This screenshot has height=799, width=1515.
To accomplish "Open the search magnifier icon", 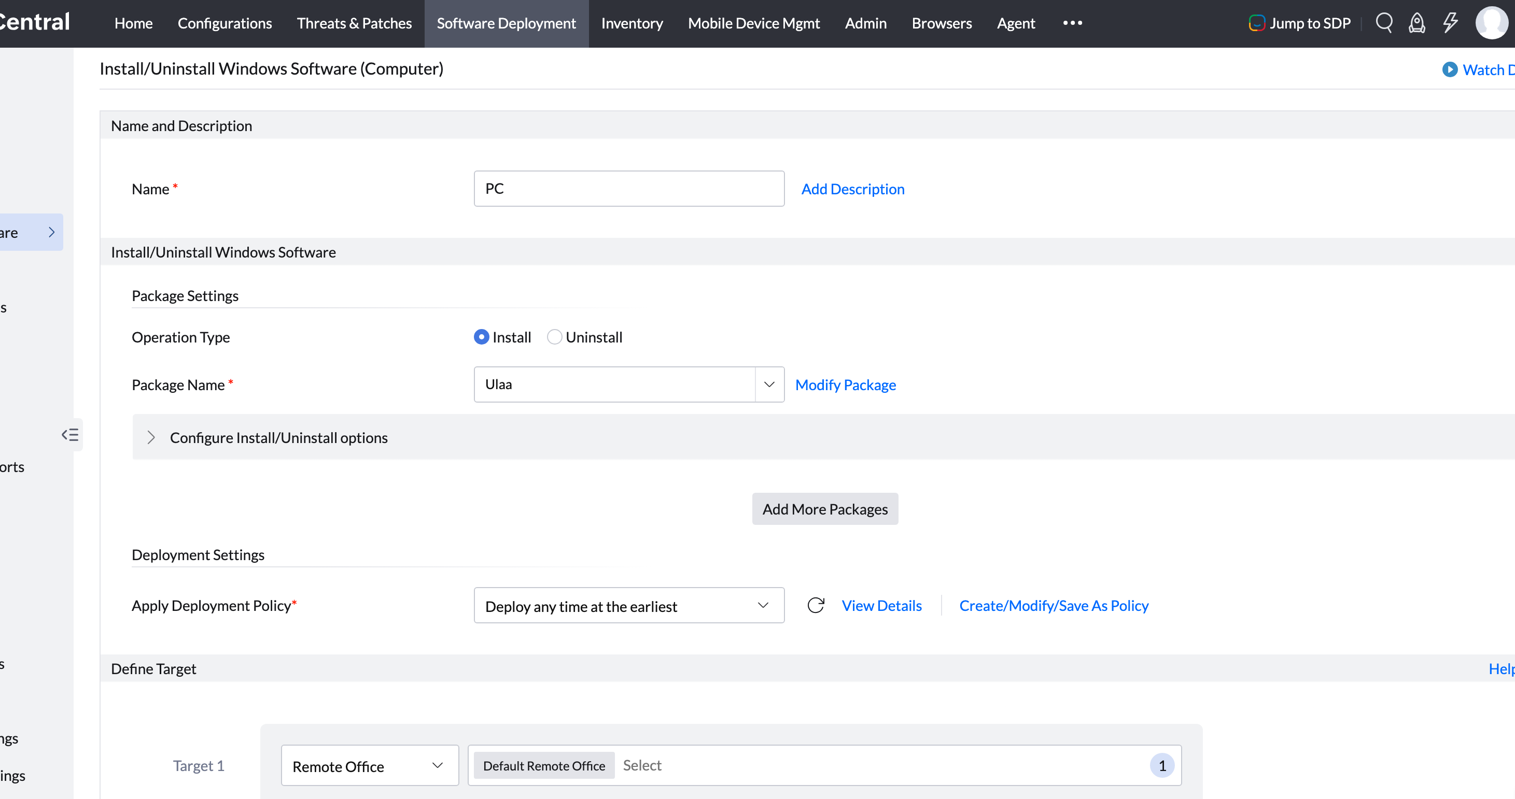I will (1384, 23).
